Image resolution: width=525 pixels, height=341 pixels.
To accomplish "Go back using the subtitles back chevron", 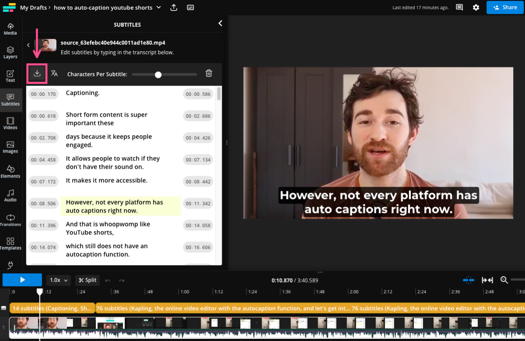I will tap(28, 45).
